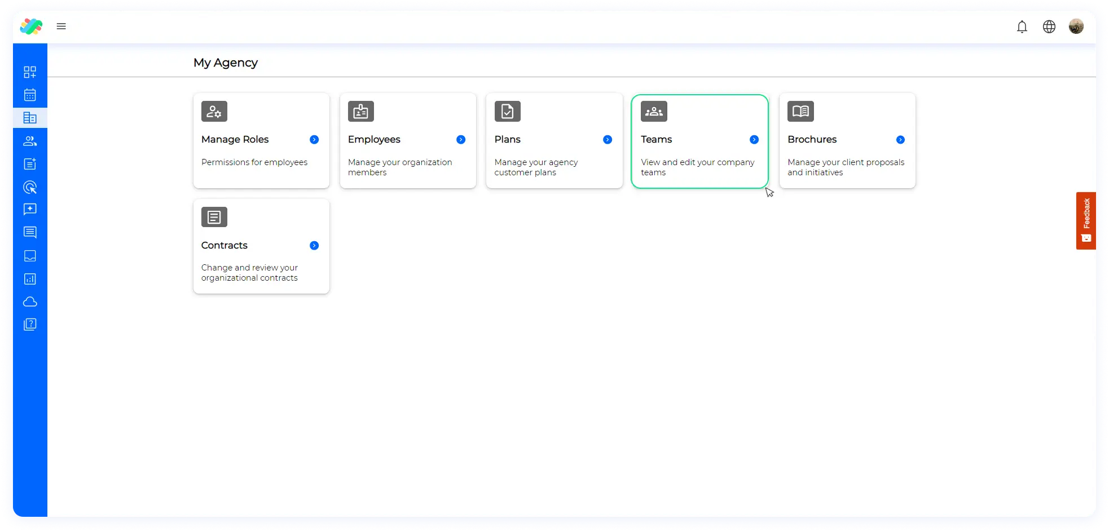Click the help question mark sidebar icon
The height and width of the screenshot is (532, 1109).
click(x=30, y=325)
